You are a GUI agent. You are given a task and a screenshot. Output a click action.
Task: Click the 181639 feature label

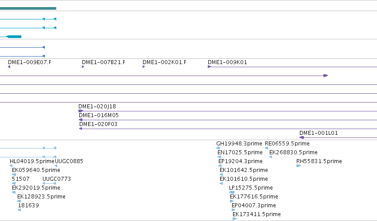(x=28, y=206)
